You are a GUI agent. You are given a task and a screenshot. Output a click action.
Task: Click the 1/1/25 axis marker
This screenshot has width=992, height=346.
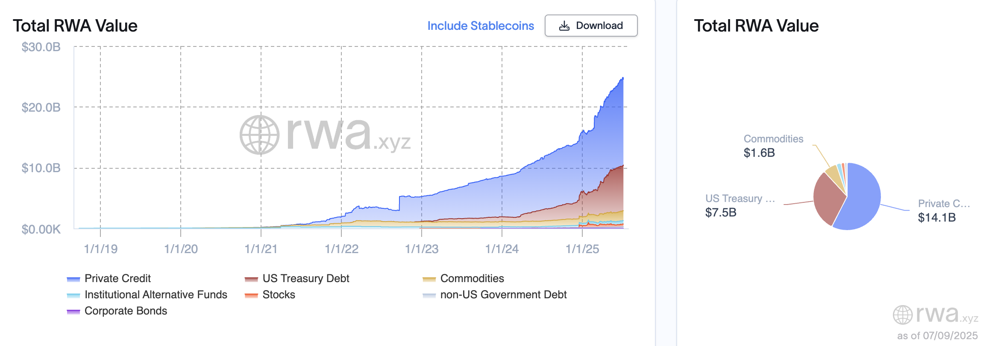582,249
